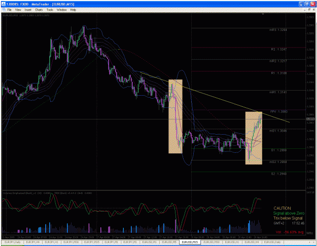
Task: Click the mR2 : 1.3217 pivot label
Action: [x=278, y=61]
